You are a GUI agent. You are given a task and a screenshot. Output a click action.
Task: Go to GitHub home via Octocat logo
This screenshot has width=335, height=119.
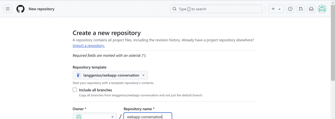(20, 9)
